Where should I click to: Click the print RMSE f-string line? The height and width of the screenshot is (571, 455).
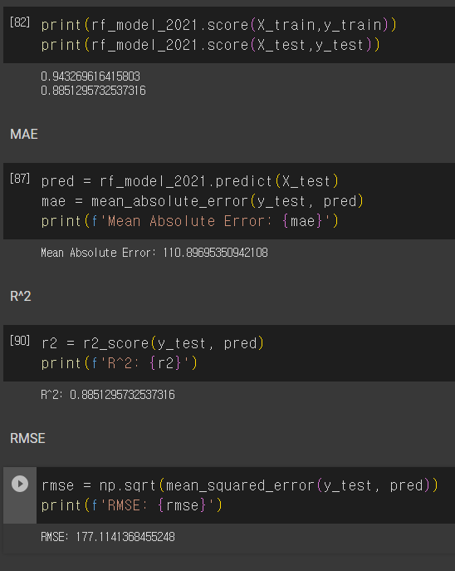click(132, 505)
